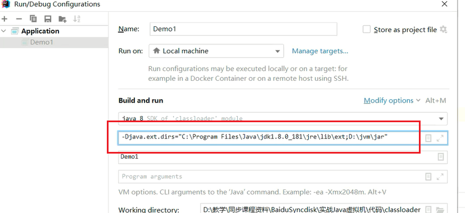Add a new run configuration with plus icon
Viewport: 465px width, 213px height.
point(4,19)
